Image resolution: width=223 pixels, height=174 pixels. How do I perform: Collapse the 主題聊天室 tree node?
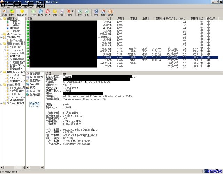click(1, 37)
